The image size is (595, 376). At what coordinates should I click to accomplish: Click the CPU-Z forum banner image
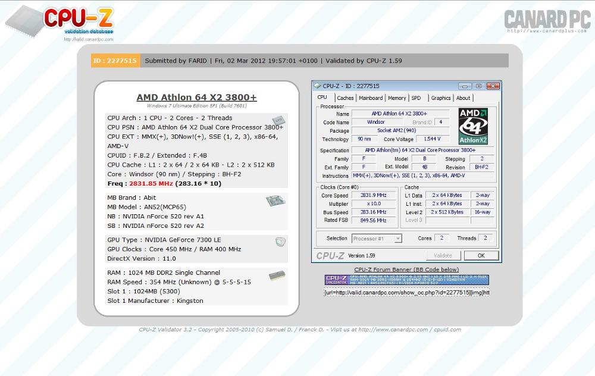click(x=407, y=280)
